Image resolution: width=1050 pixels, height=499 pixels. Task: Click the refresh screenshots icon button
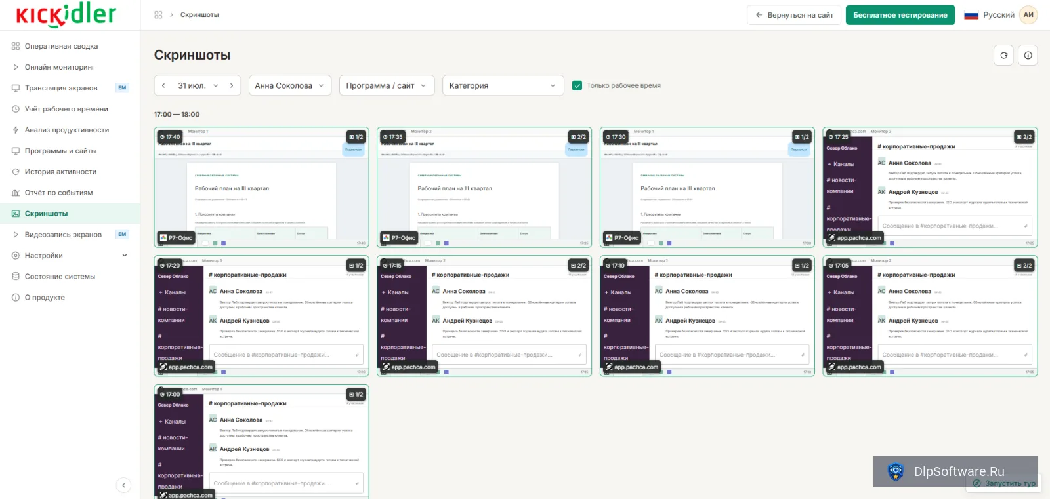(x=1003, y=56)
